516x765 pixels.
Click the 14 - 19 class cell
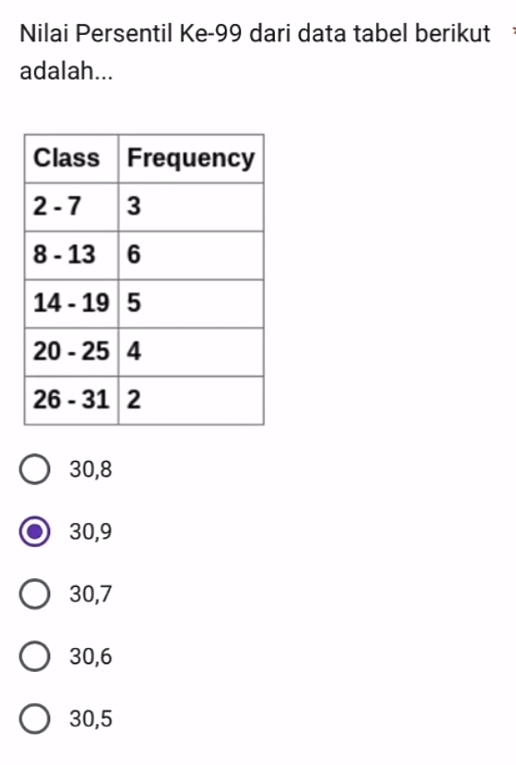click(71, 304)
